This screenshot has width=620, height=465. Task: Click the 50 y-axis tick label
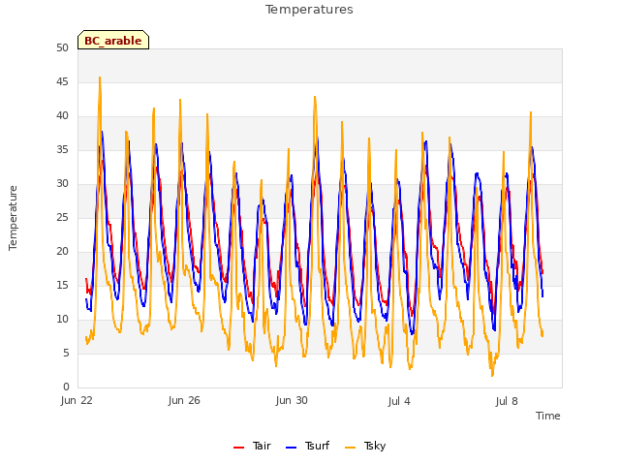tap(62, 48)
